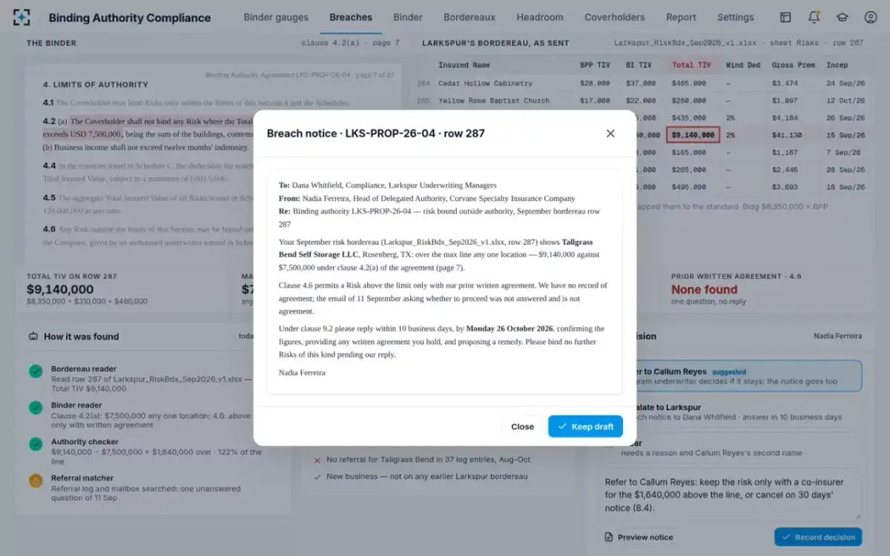Click the 12 Oct/26 inception date cell
Image resolution: width=890 pixels, height=556 pixels.
point(845,100)
